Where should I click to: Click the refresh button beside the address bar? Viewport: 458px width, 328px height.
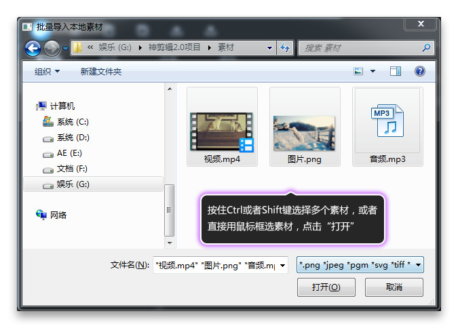pyautogui.click(x=285, y=47)
